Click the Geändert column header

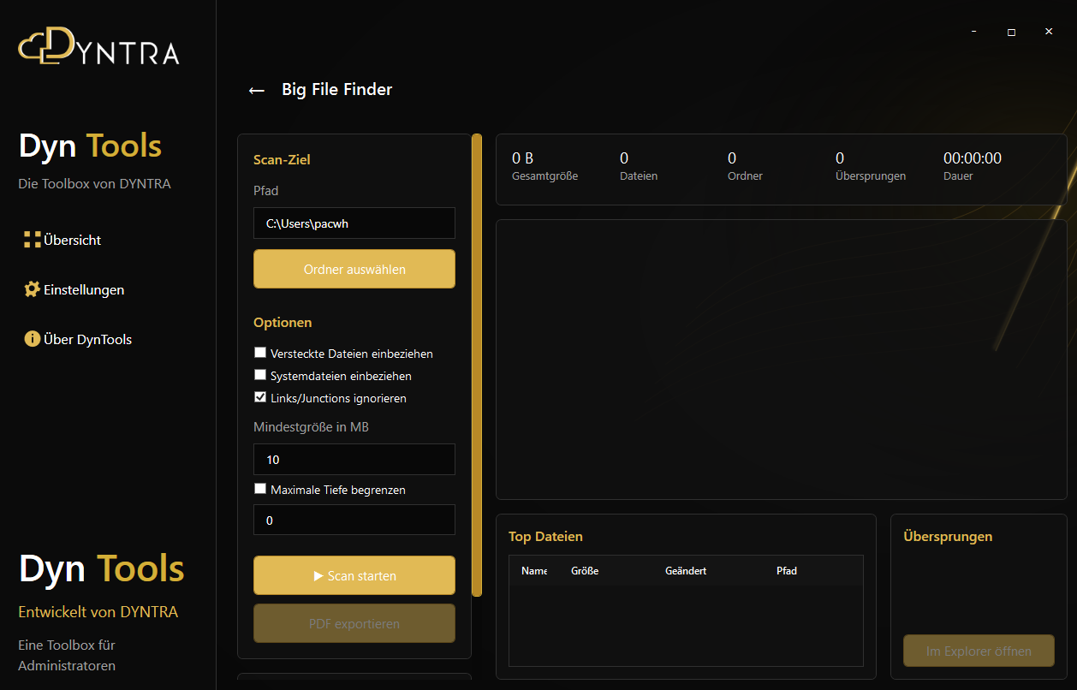[x=686, y=570]
